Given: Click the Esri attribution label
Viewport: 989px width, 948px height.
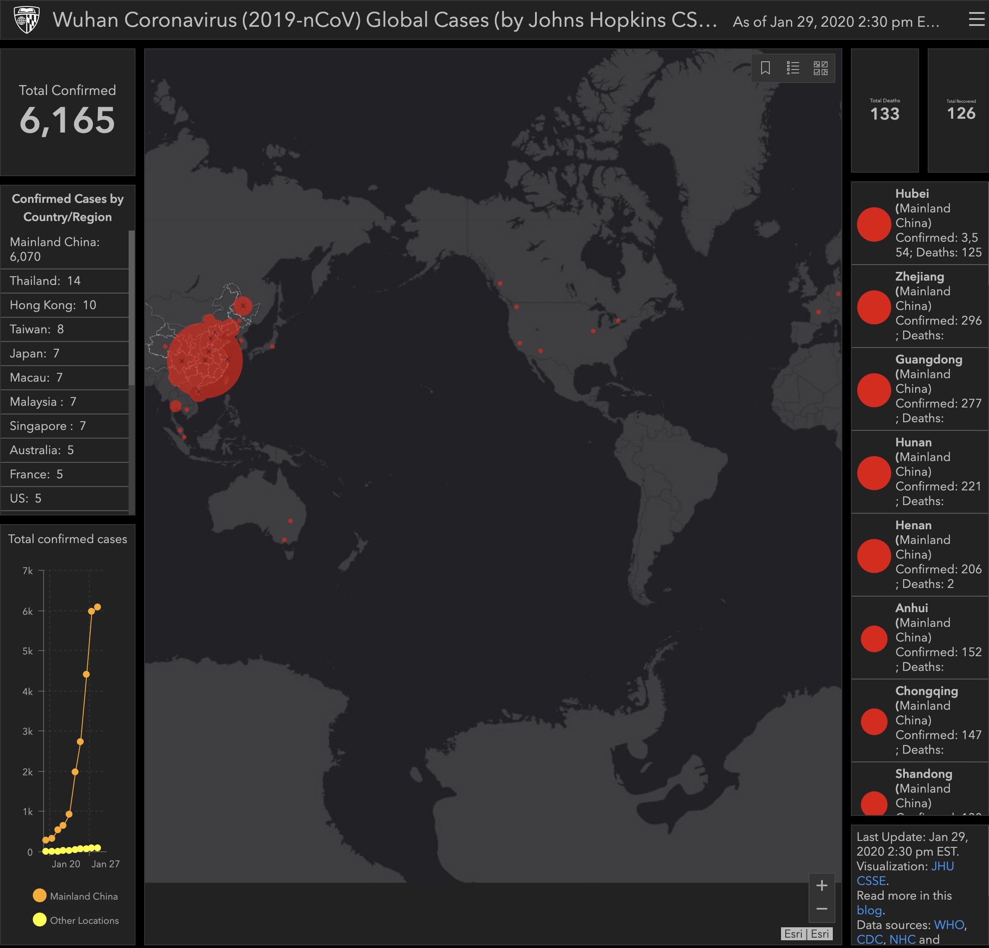Looking at the screenshot, I should pyautogui.click(x=807, y=934).
